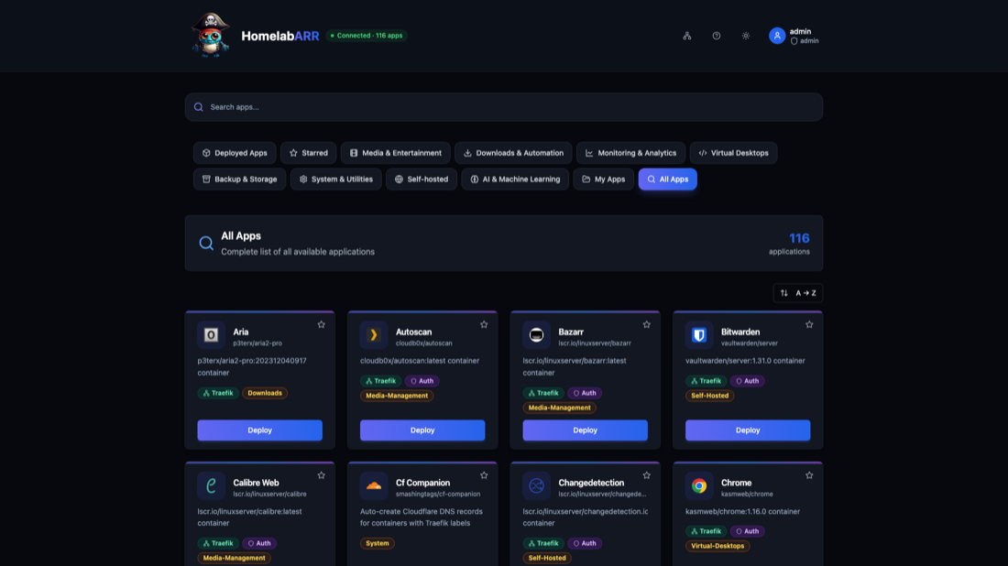Select the Virtual Desktops category
The width and height of the screenshot is (1008, 566).
(733, 153)
